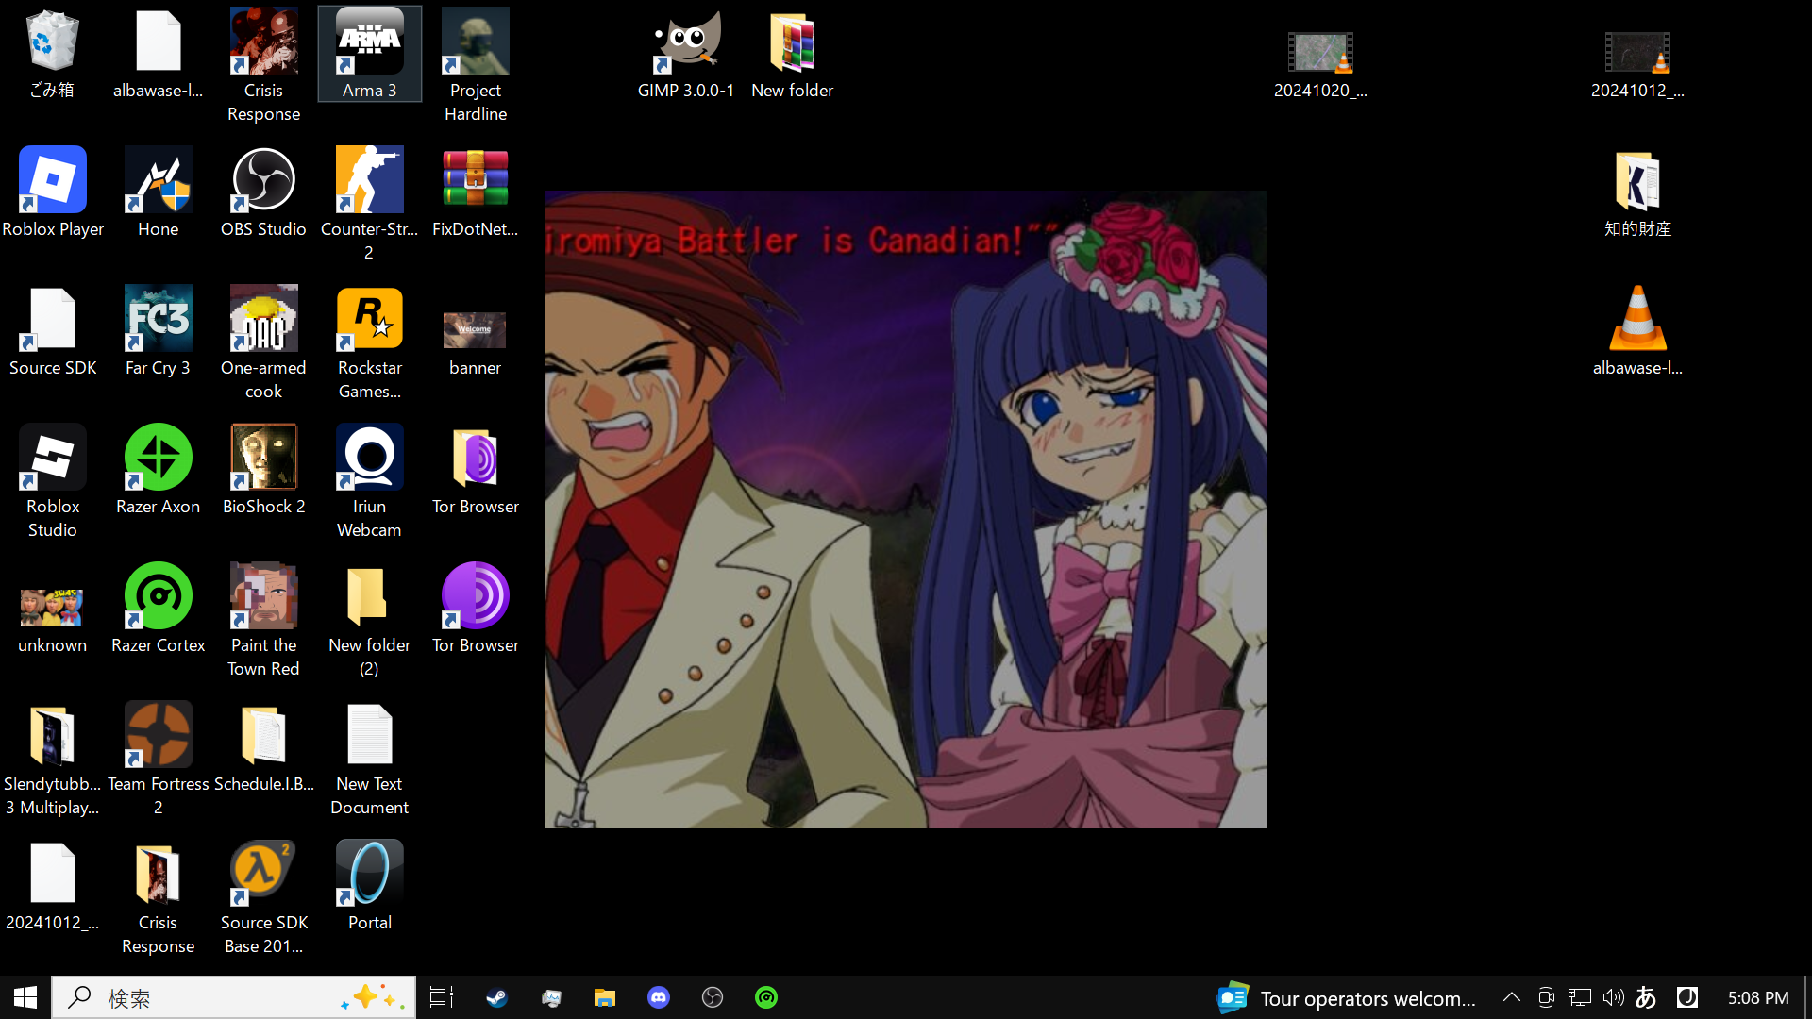Click the GIMP 3.0.0-1 shortcut
The width and height of the screenshot is (1812, 1019).
click(x=686, y=54)
